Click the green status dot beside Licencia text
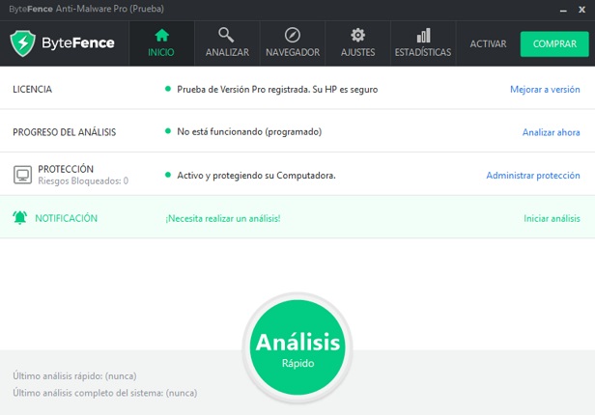 tap(168, 89)
